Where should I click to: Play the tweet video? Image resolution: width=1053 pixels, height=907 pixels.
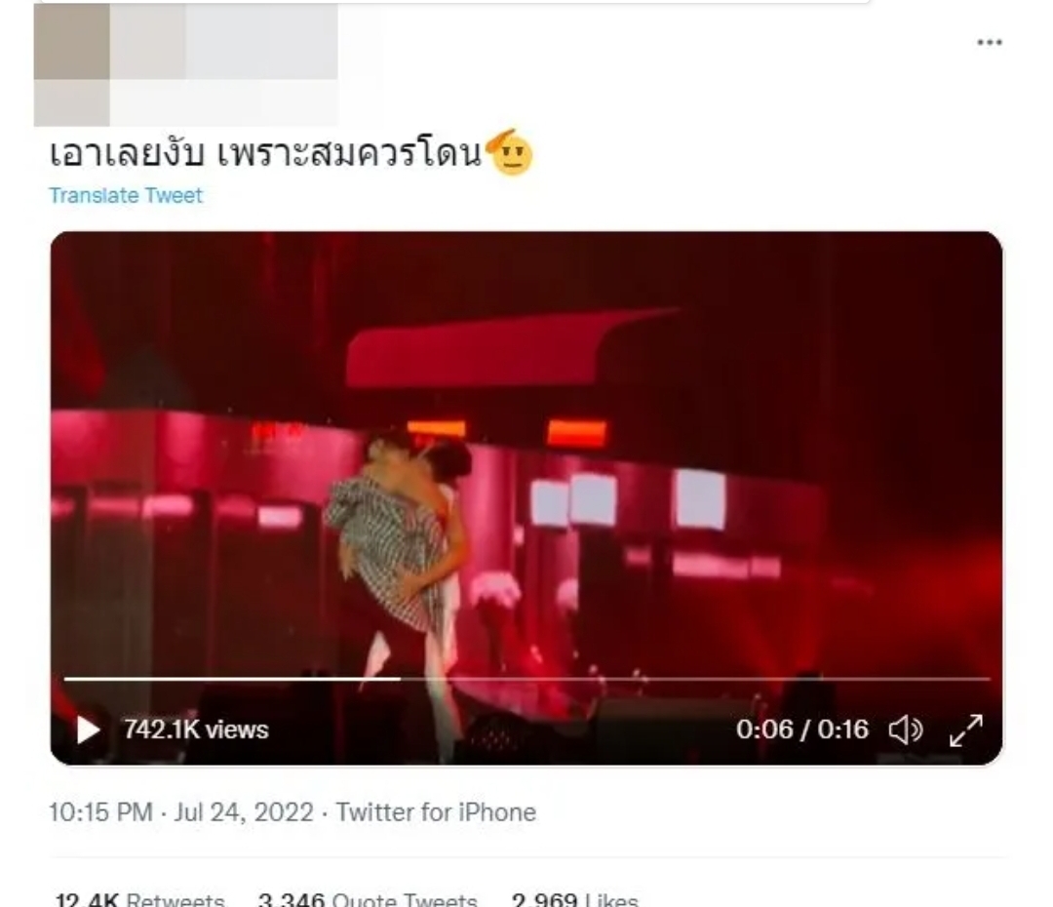click(88, 730)
